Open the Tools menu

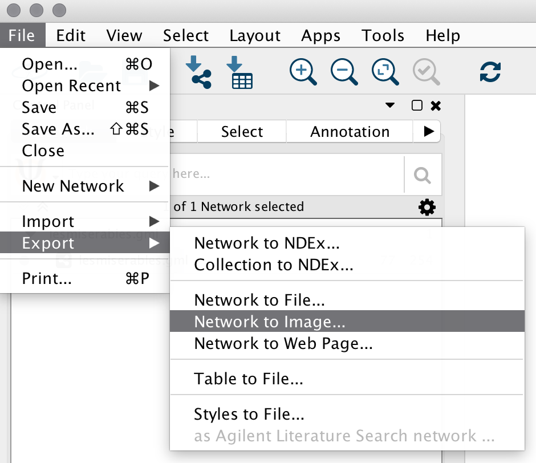pos(383,35)
